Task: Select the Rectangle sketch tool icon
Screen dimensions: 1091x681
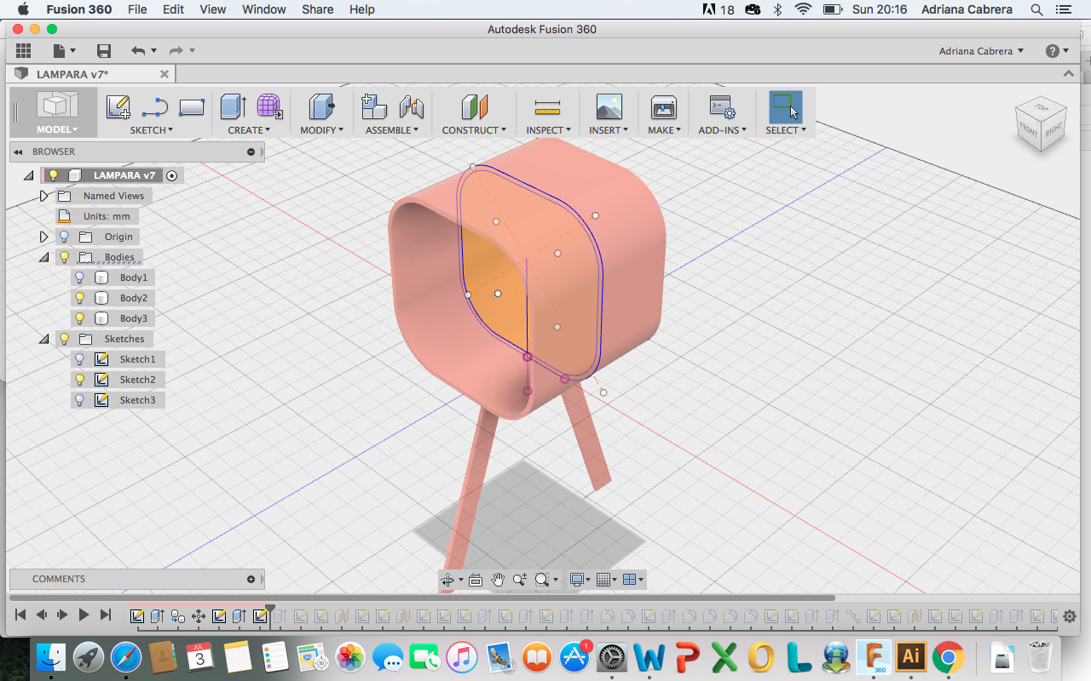Action: point(192,107)
